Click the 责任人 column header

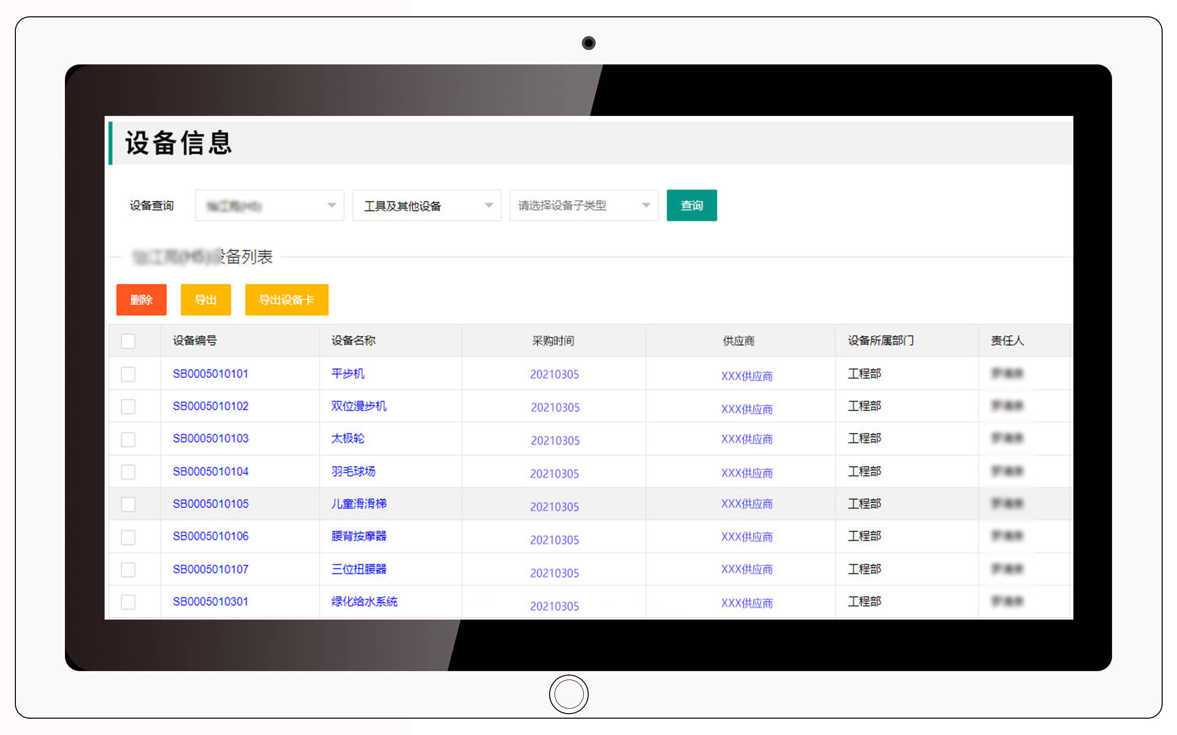(1007, 340)
